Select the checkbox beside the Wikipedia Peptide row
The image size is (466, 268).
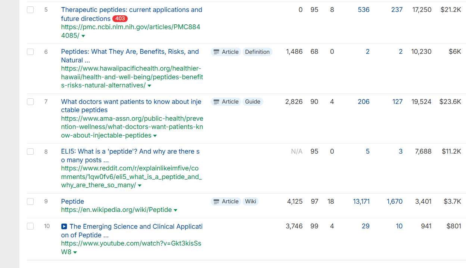[x=30, y=201]
